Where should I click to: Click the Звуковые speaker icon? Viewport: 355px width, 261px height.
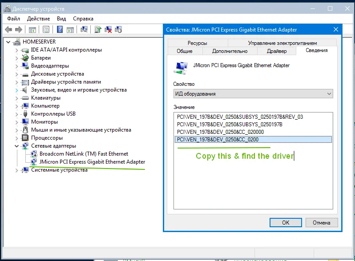24,90
